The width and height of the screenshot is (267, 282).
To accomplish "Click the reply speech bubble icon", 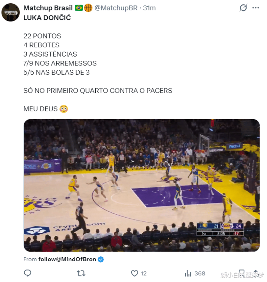I will point(27,273).
